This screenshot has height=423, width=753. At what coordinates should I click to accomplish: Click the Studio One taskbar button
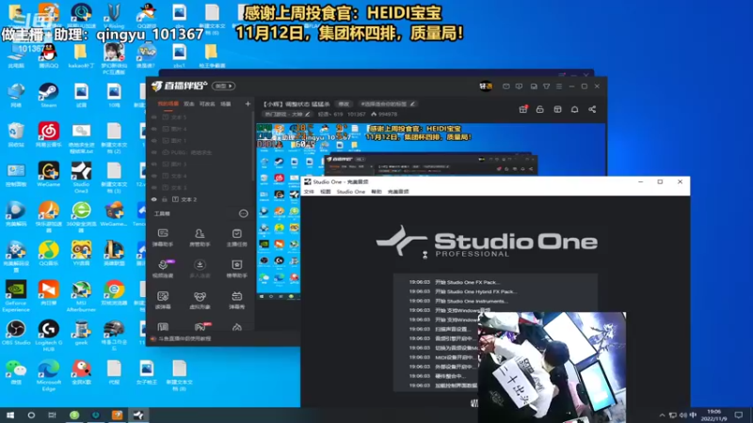click(138, 415)
